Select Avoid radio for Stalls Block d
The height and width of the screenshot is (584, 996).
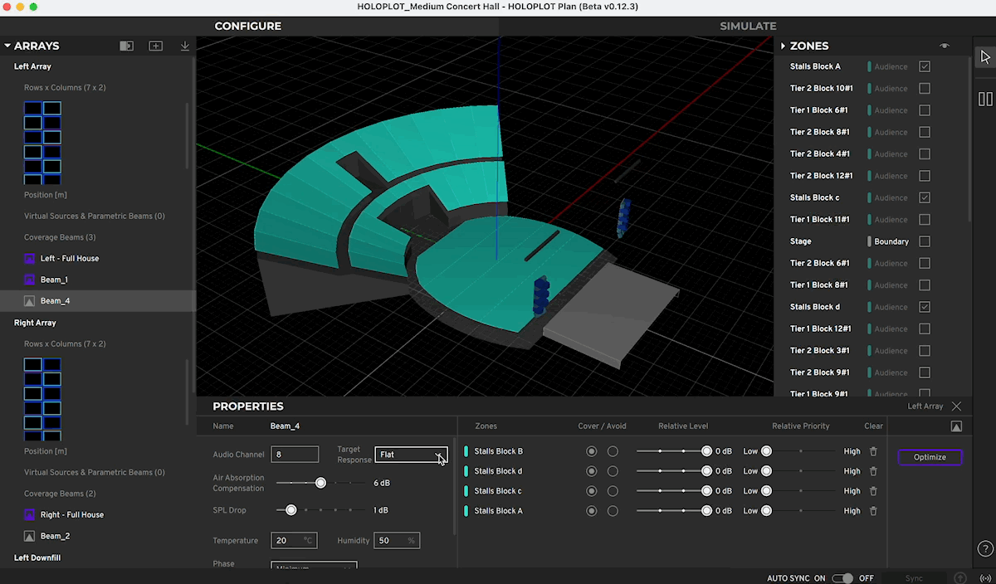coord(613,471)
